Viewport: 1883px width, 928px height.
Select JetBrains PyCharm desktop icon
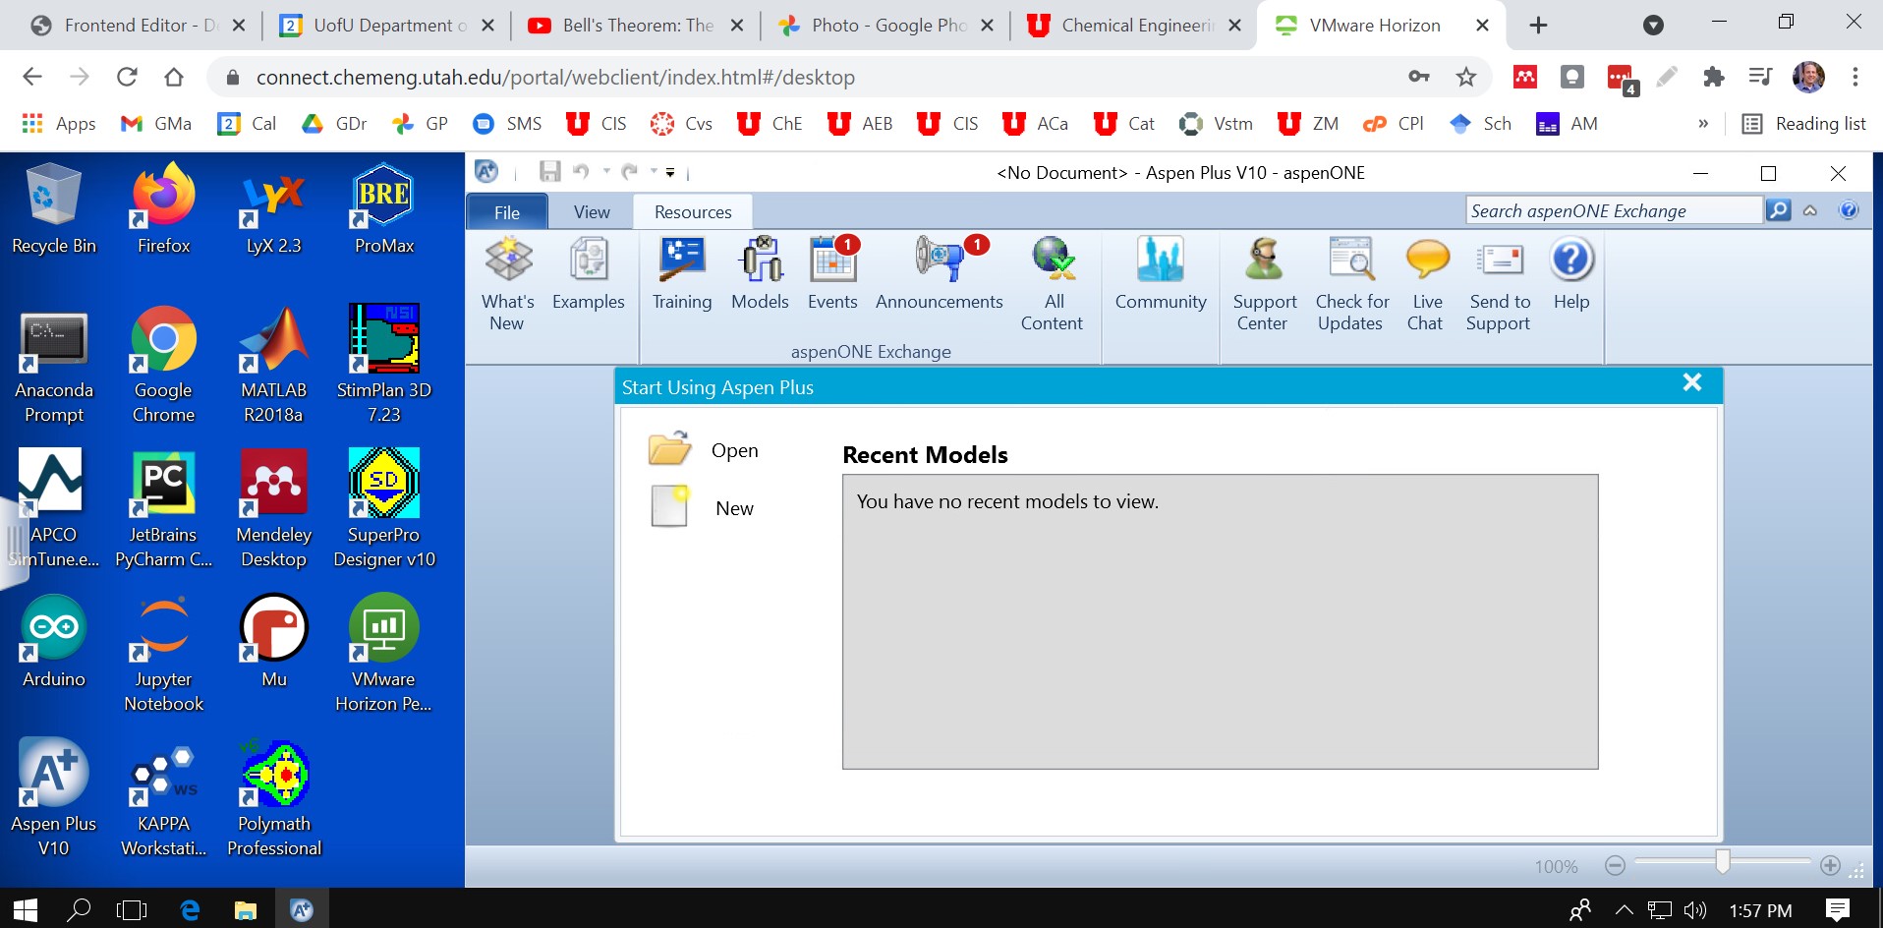[164, 509]
